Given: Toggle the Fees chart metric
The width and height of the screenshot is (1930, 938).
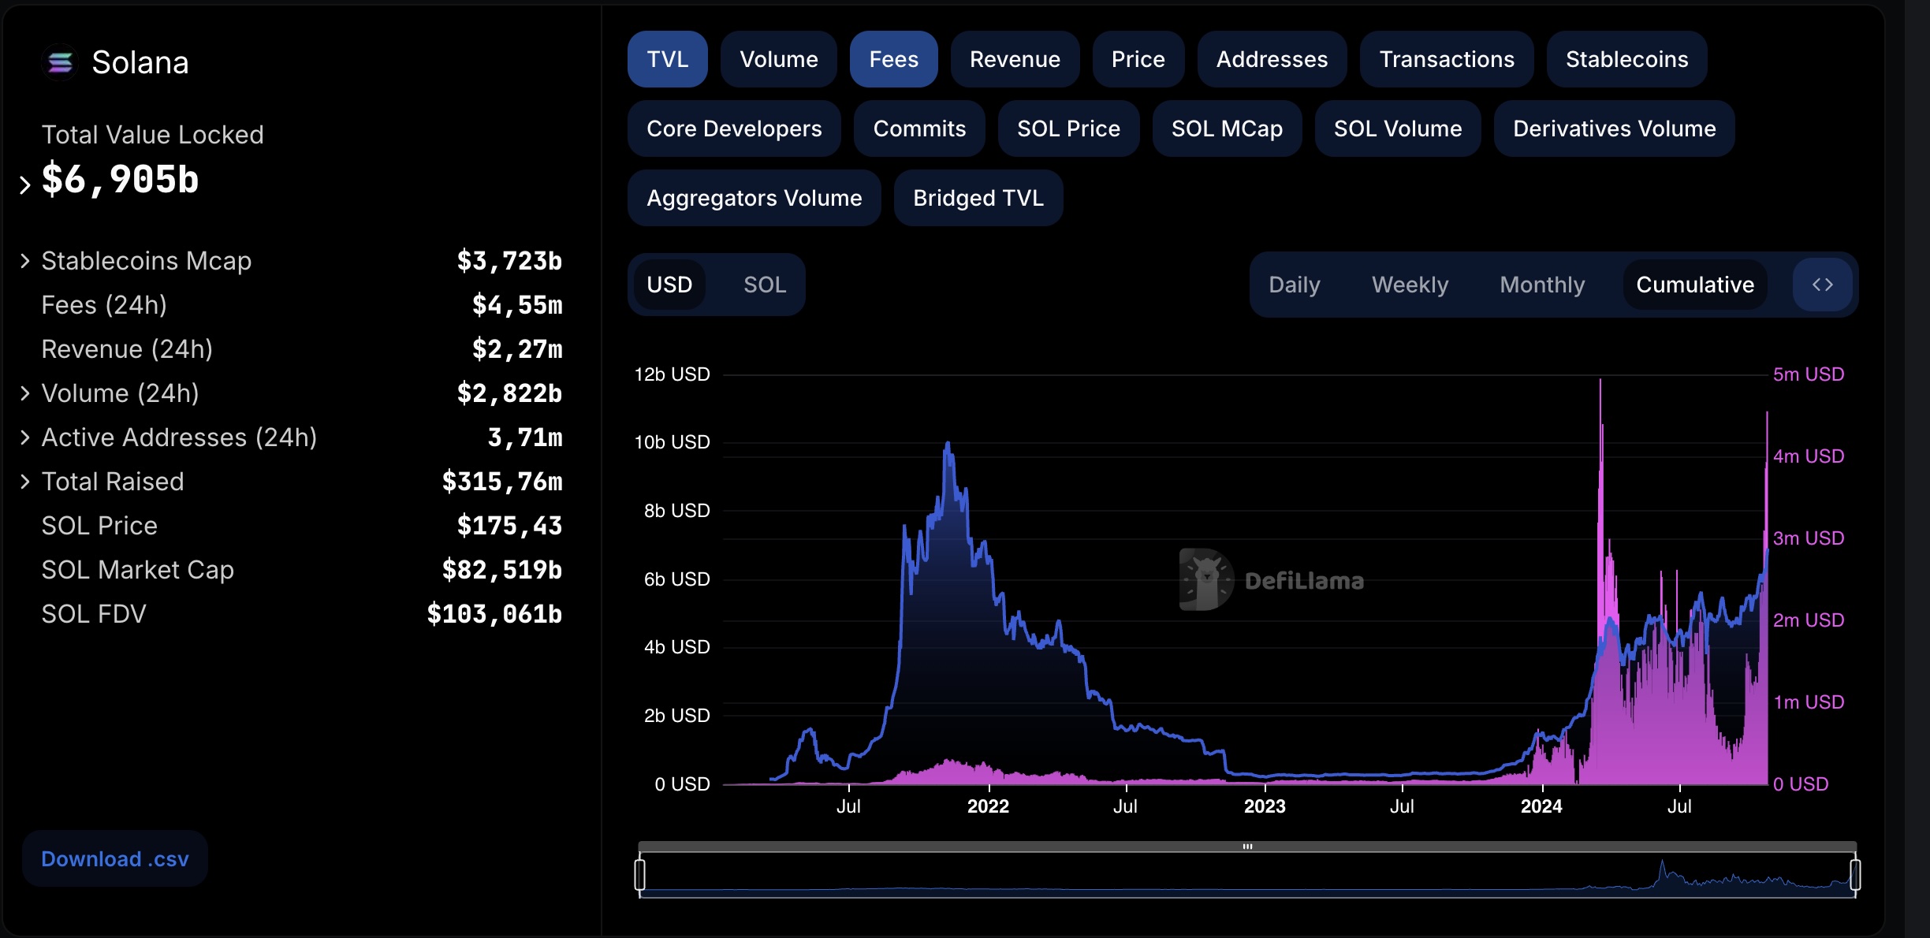Looking at the screenshot, I should 893,59.
